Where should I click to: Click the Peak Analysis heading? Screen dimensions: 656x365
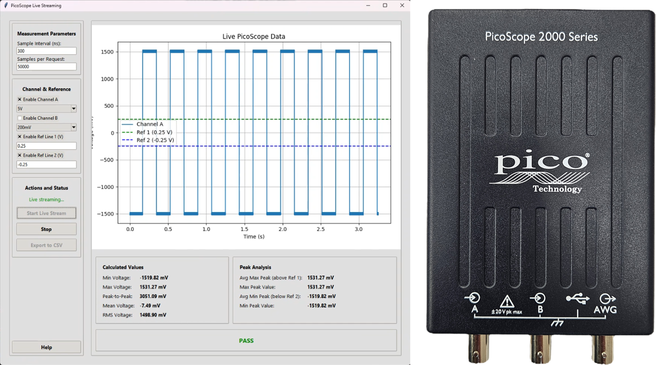click(x=255, y=267)
